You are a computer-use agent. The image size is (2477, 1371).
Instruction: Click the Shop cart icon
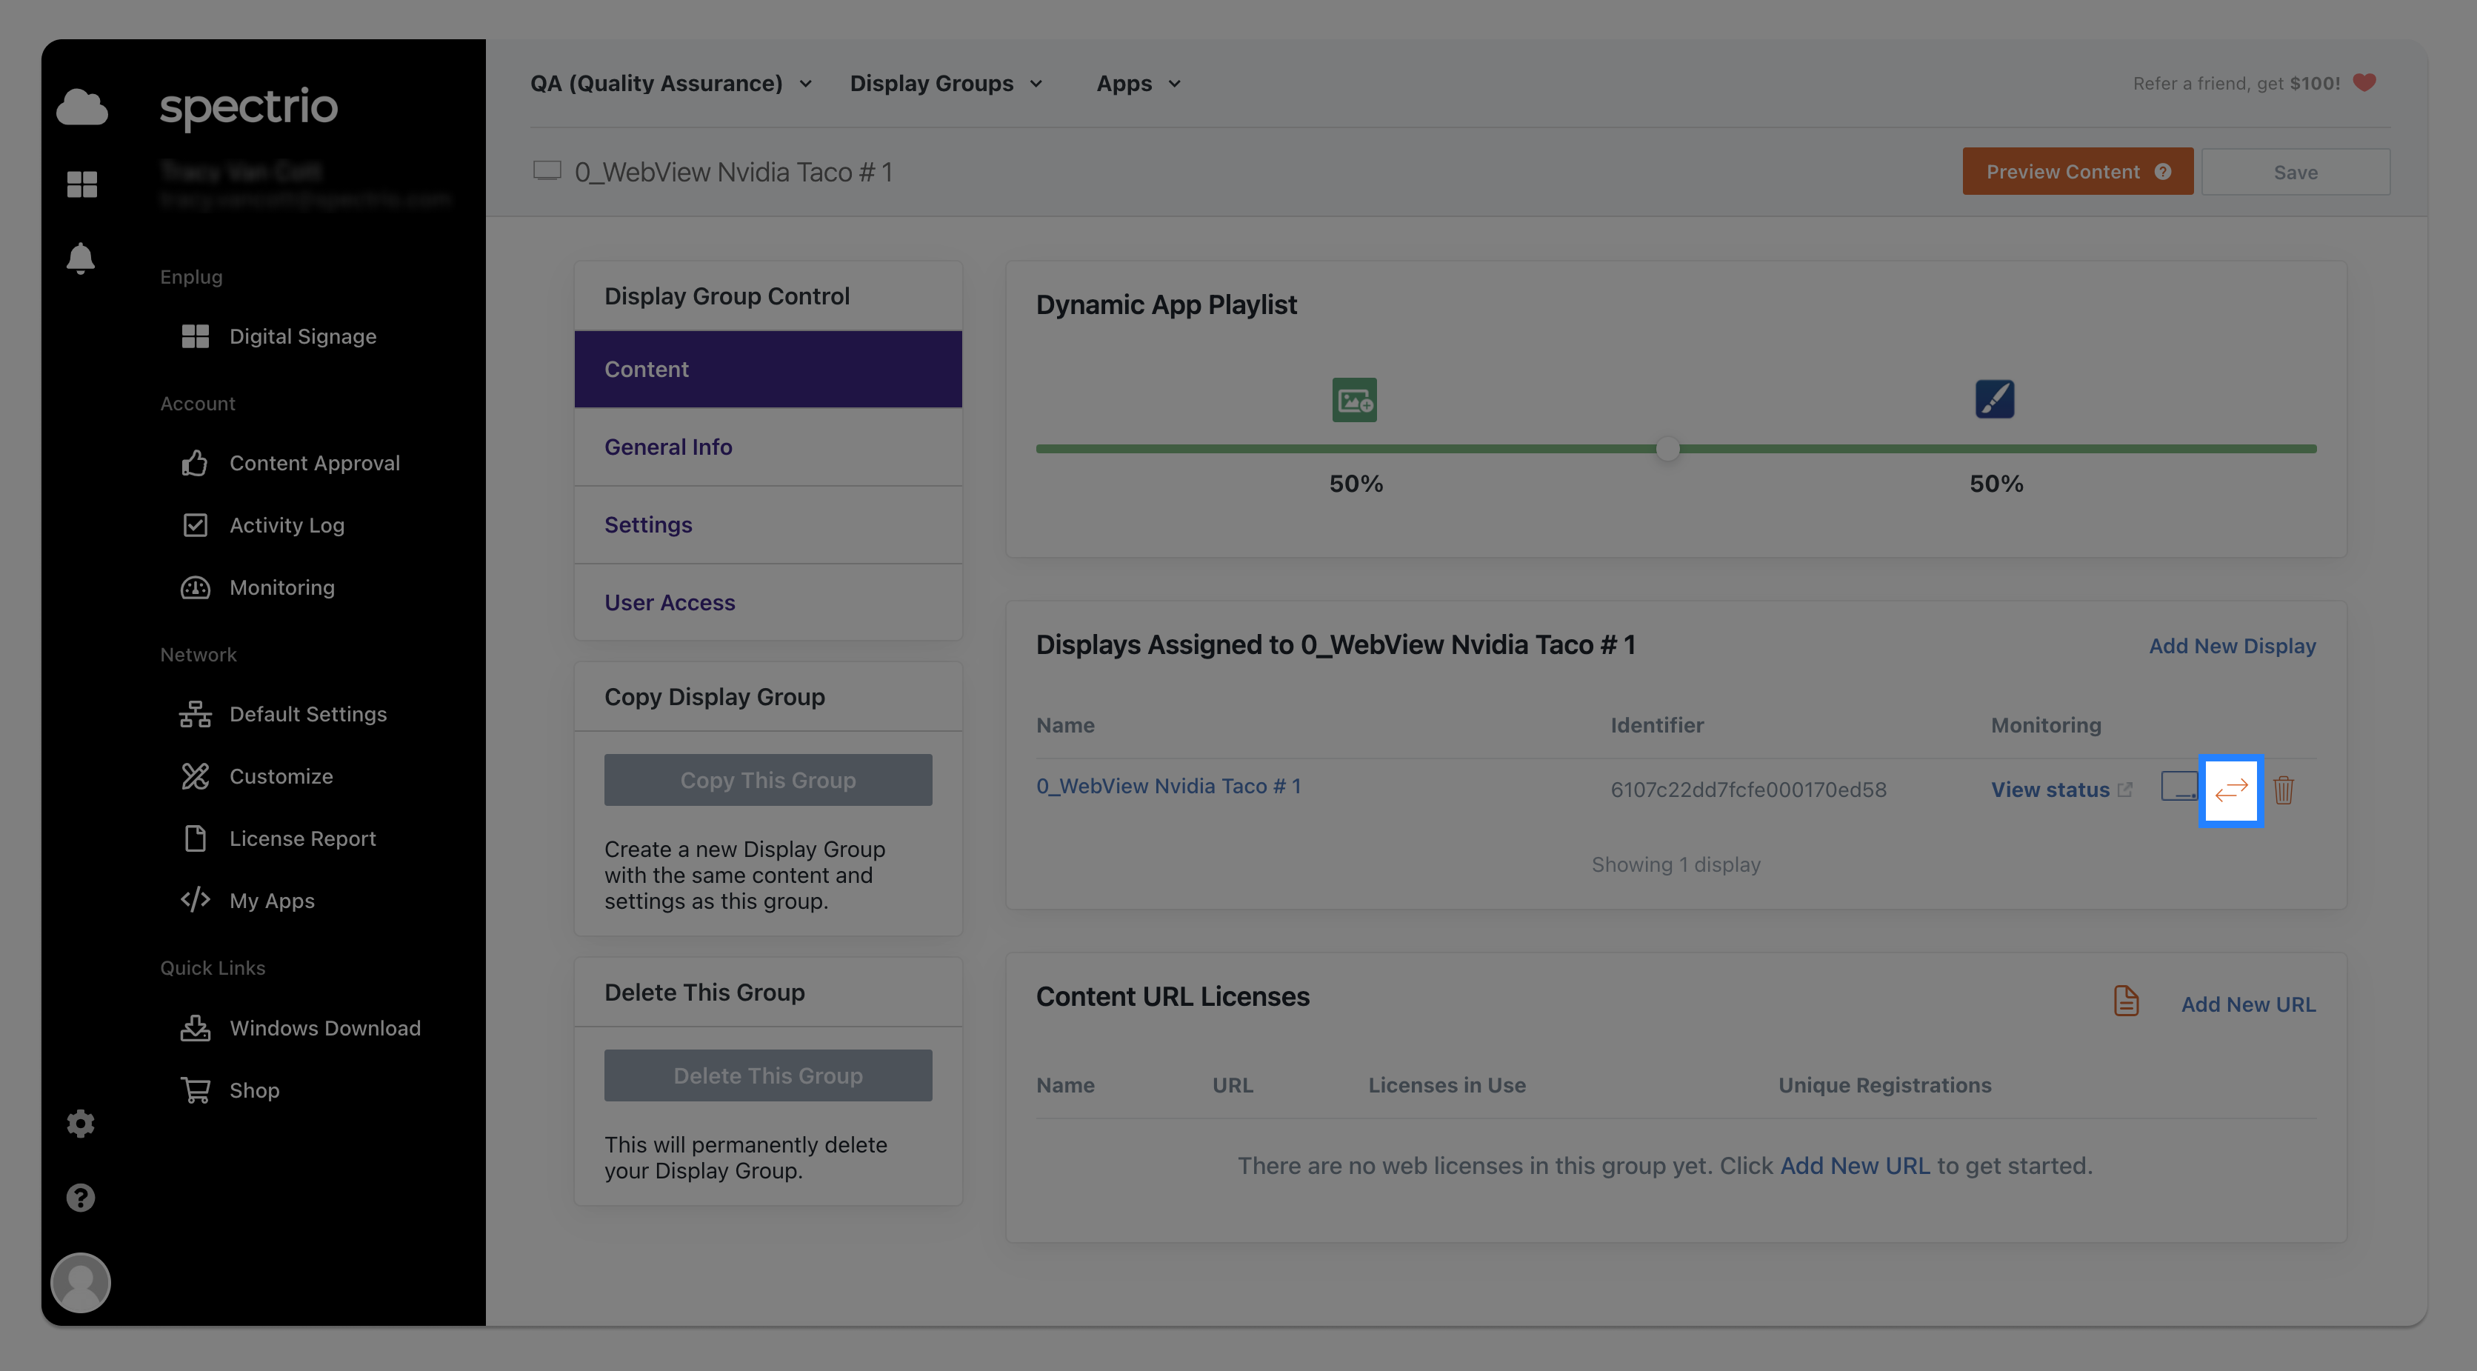tap(196, 1090)
